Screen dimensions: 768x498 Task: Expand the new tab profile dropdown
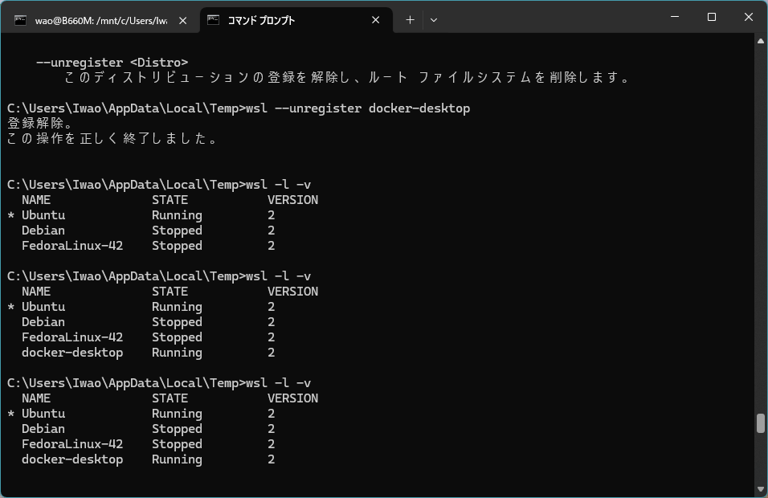434,20
